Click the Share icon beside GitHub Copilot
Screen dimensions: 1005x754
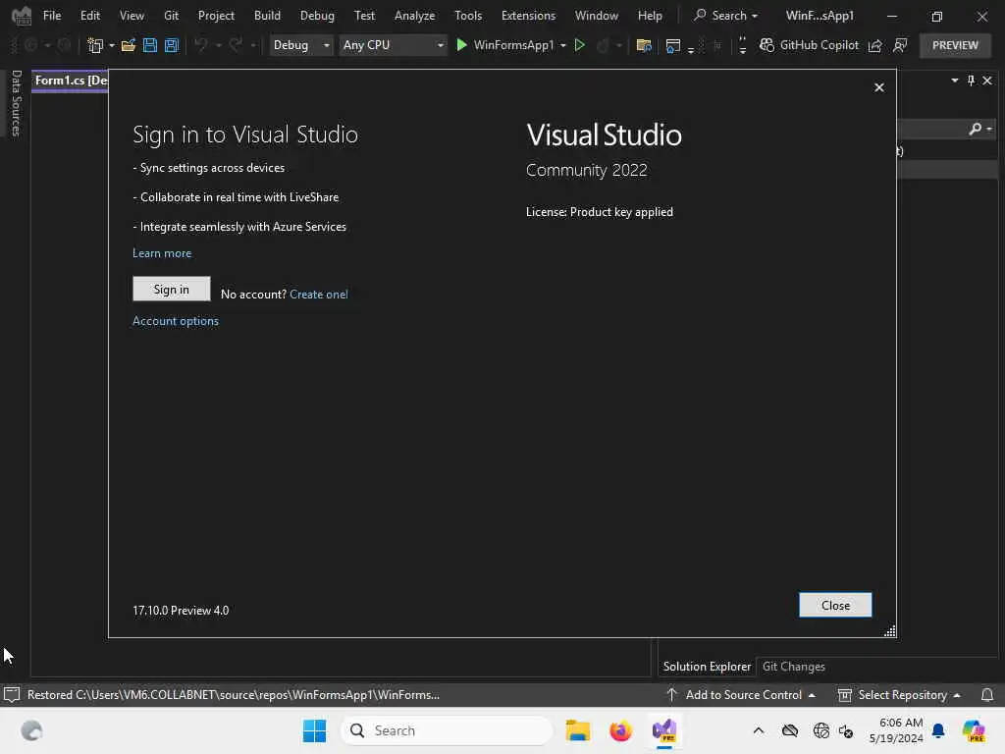(874, 45)
